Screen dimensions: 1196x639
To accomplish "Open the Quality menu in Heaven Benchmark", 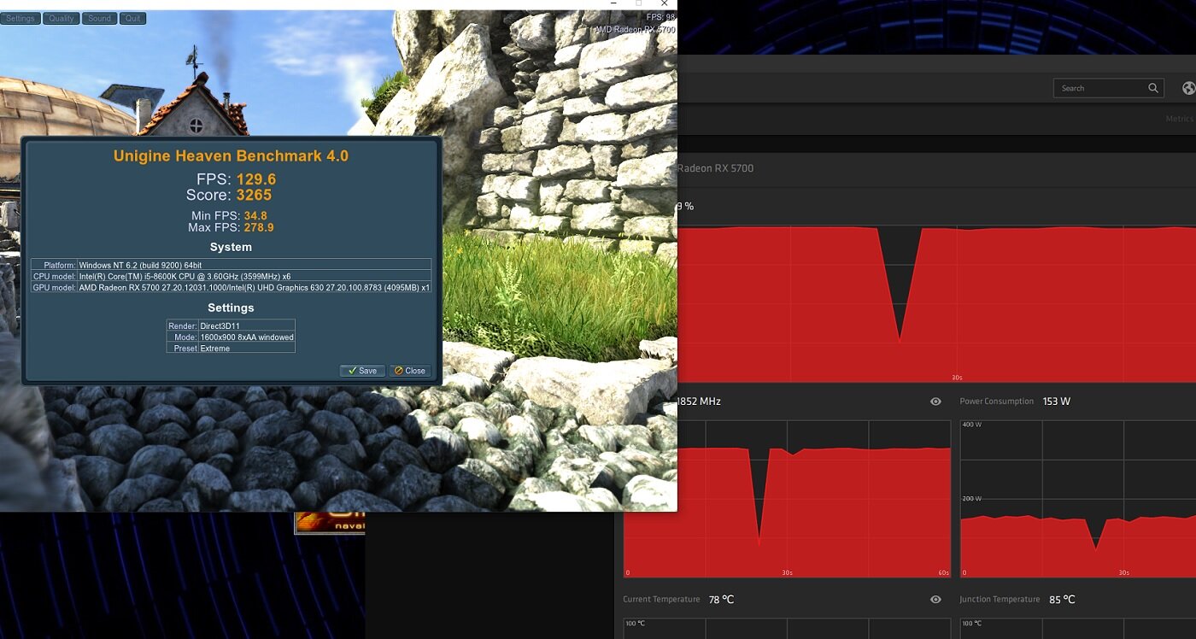I will [x=61, y=18].
